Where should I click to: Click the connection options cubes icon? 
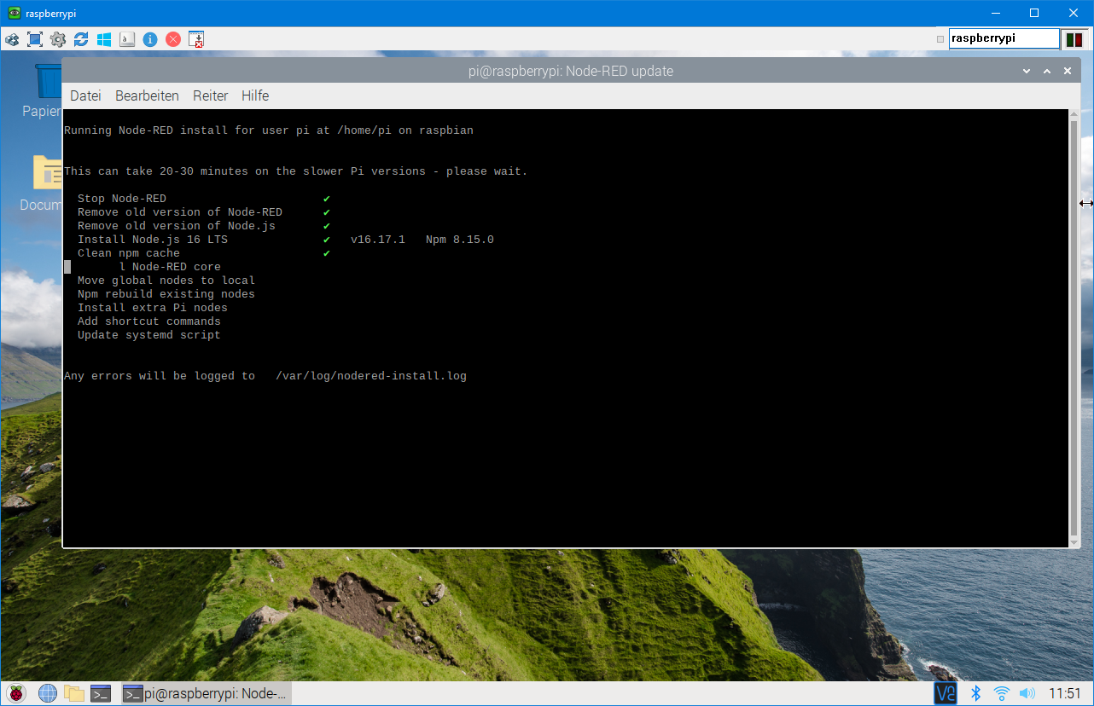(x=12, y=39)
